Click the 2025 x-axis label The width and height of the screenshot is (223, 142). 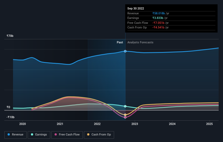coord(209,124)
